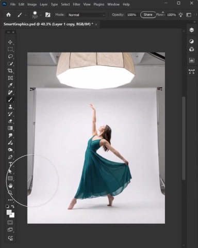Select the Crop tool

[x=10, y=71]
